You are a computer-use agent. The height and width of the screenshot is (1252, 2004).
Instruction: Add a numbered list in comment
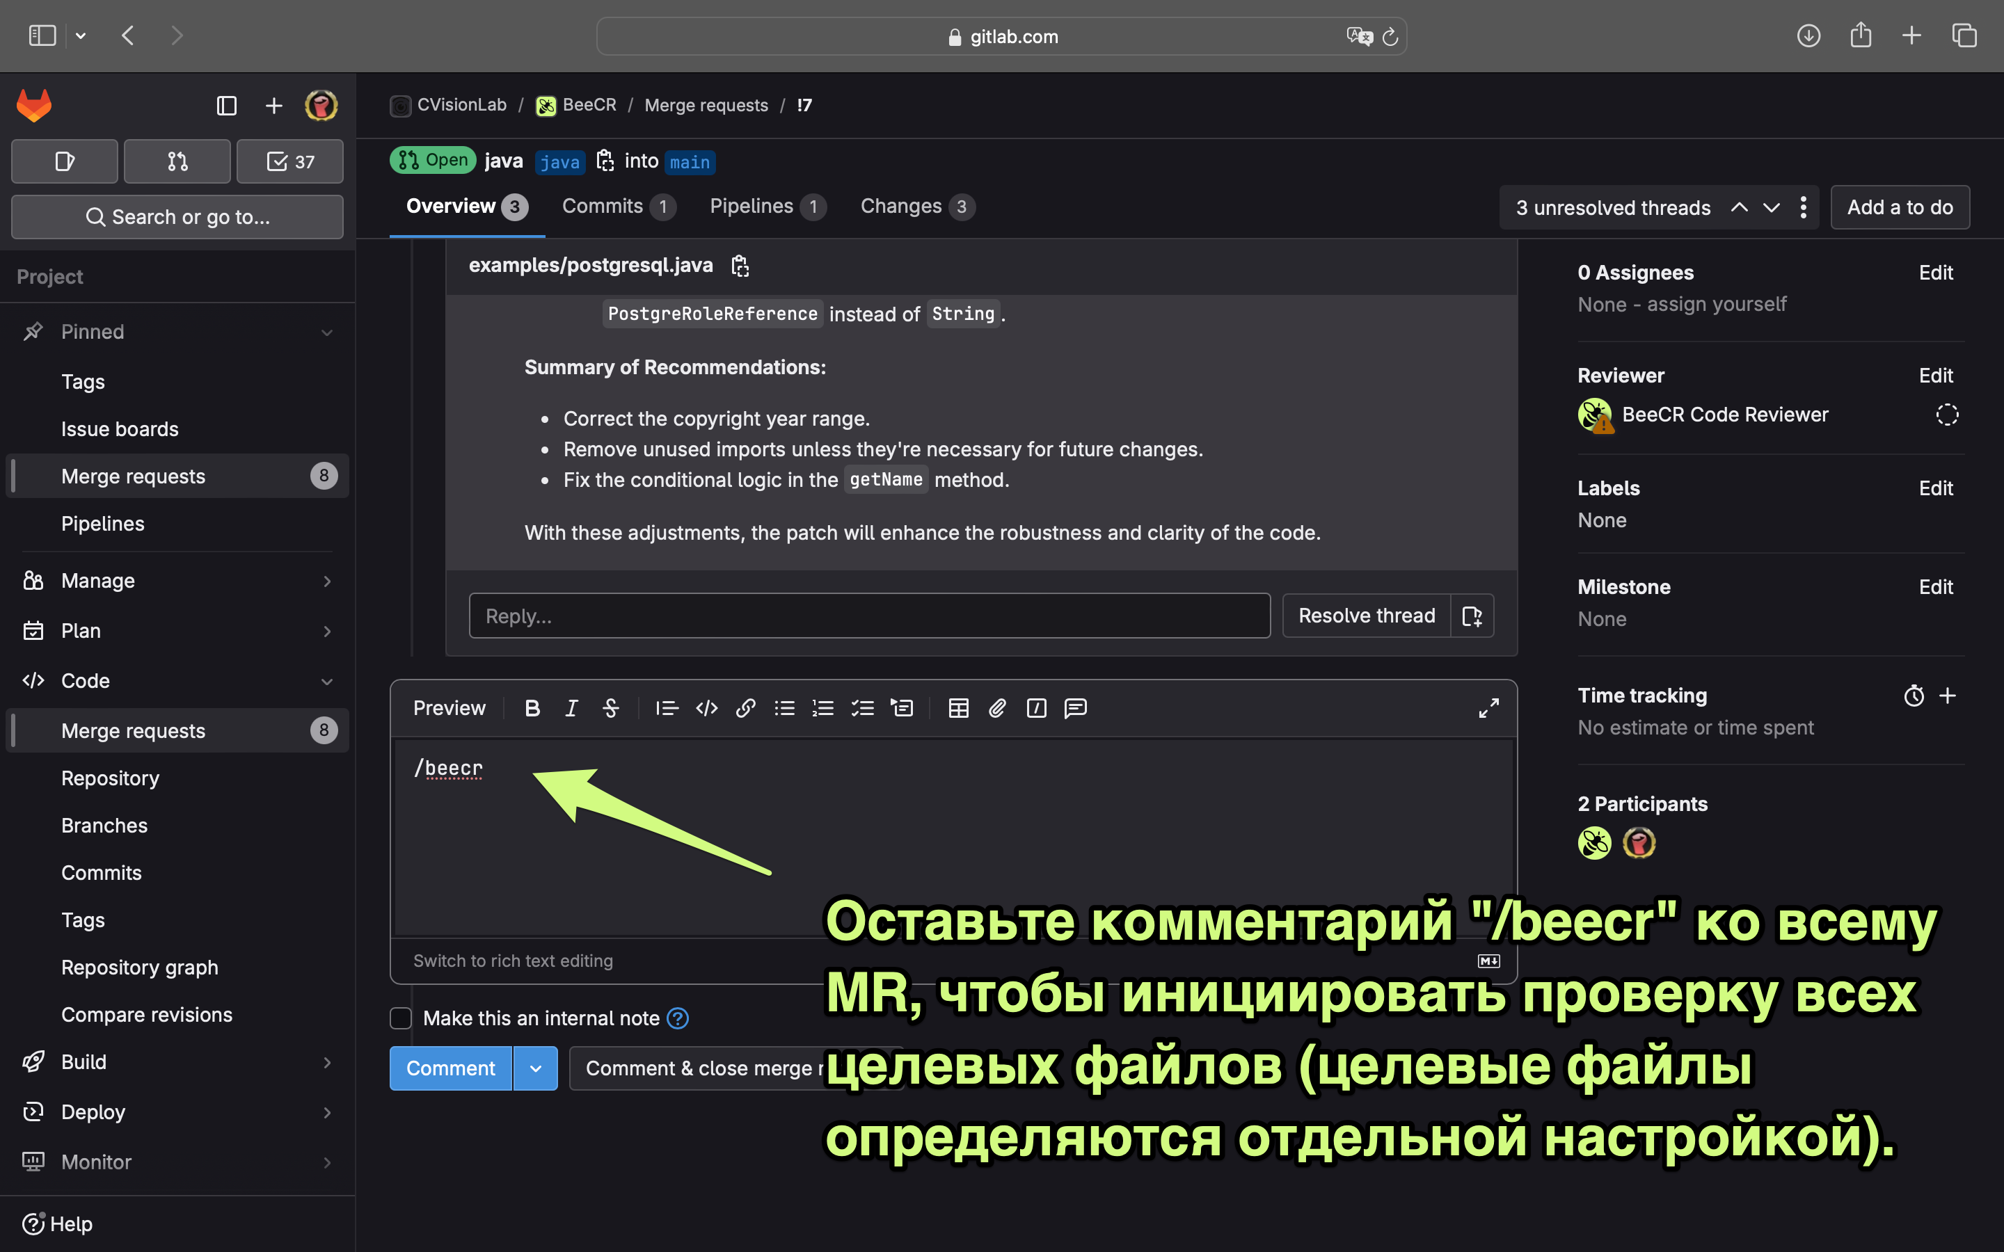pyautogui.click(x=823, y=708)
